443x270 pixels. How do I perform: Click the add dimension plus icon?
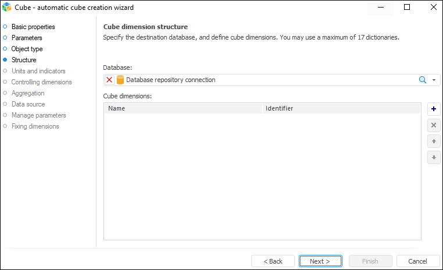click(433, 109)
